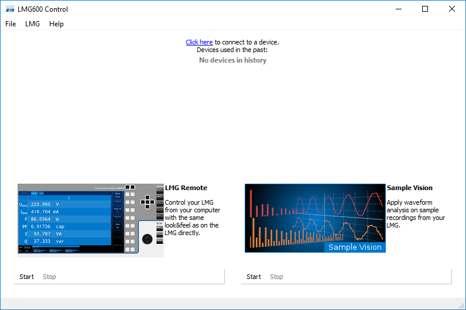466x310 pixels.
Task: Click the 'LMG Remote' heading
Action: (186, 188)
